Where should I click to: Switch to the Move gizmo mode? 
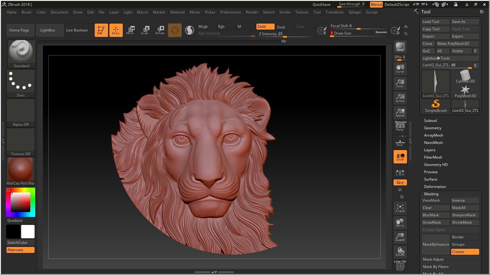pos(130,30)
